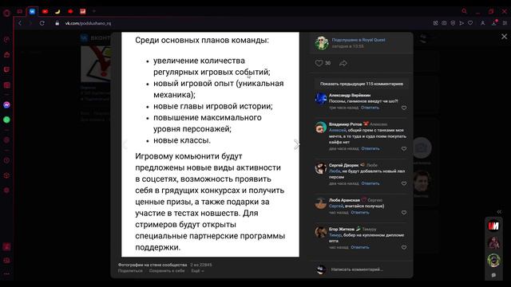Open Messenger in the Opera sidebar
The image size is (511, 287).
(x=6, y=104)
